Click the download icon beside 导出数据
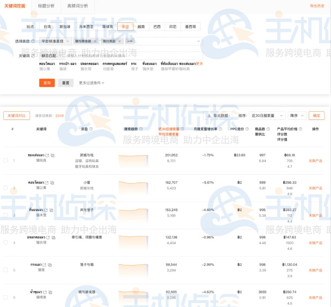This screenshot has width=331, height=307. click(x=208, y=116)
